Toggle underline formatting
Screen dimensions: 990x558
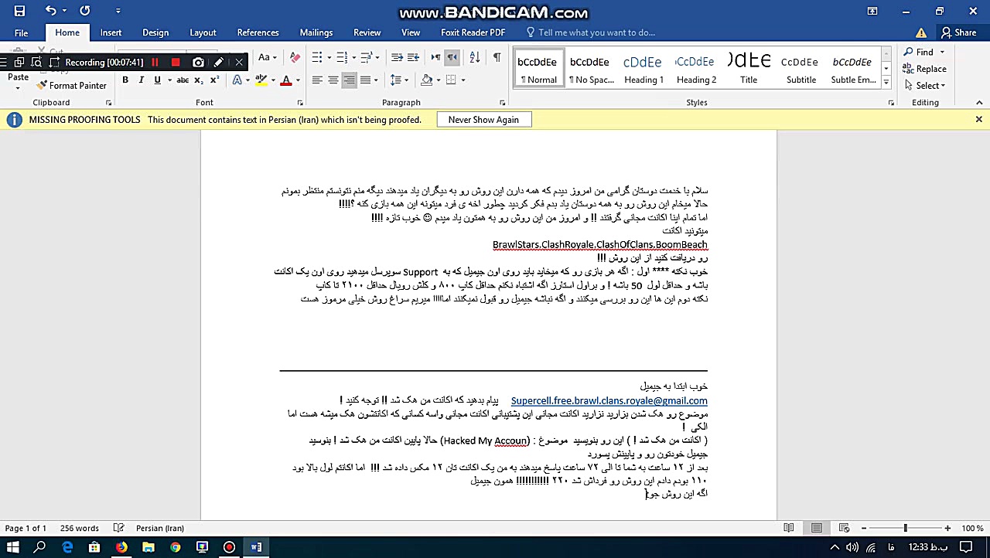157,80
